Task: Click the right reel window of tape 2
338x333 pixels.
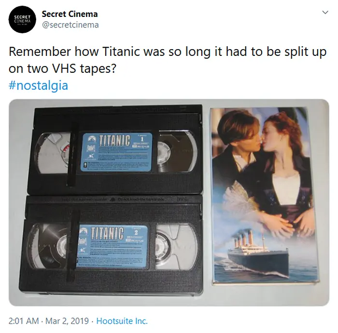Action: (x=176, y=247)
